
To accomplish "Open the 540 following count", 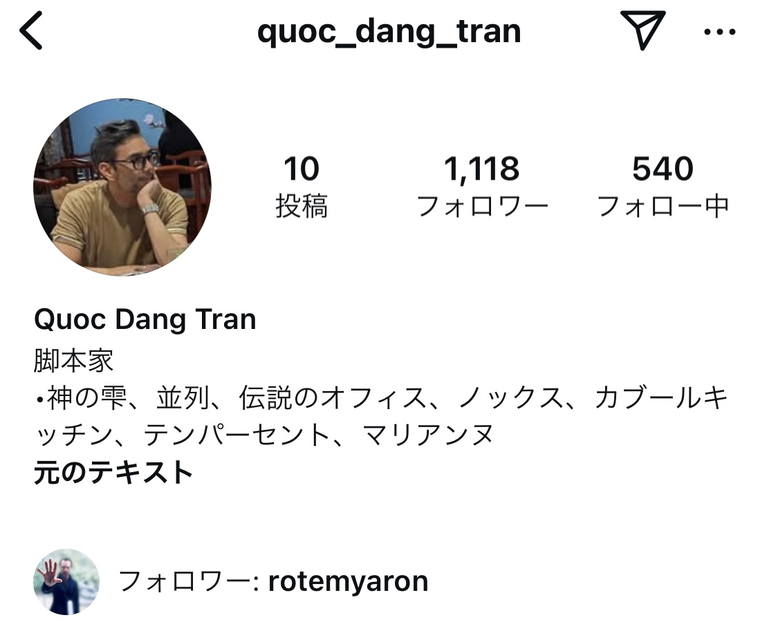I will (663, 169).
